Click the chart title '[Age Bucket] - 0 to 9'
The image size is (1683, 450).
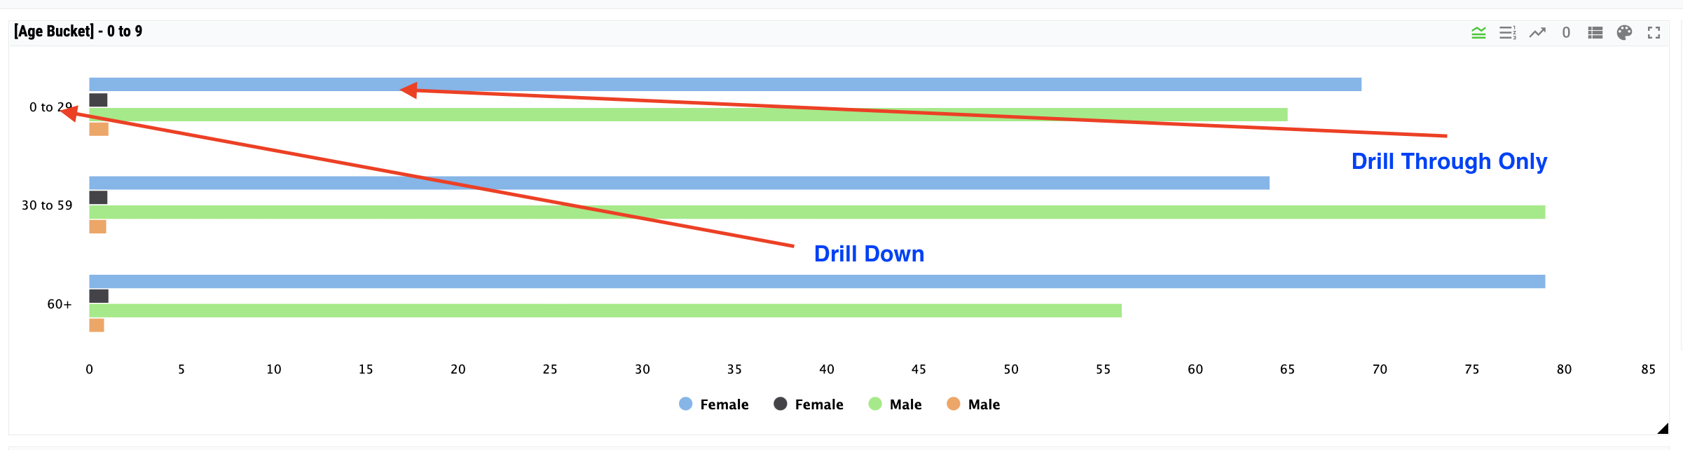tap(78, 31)
